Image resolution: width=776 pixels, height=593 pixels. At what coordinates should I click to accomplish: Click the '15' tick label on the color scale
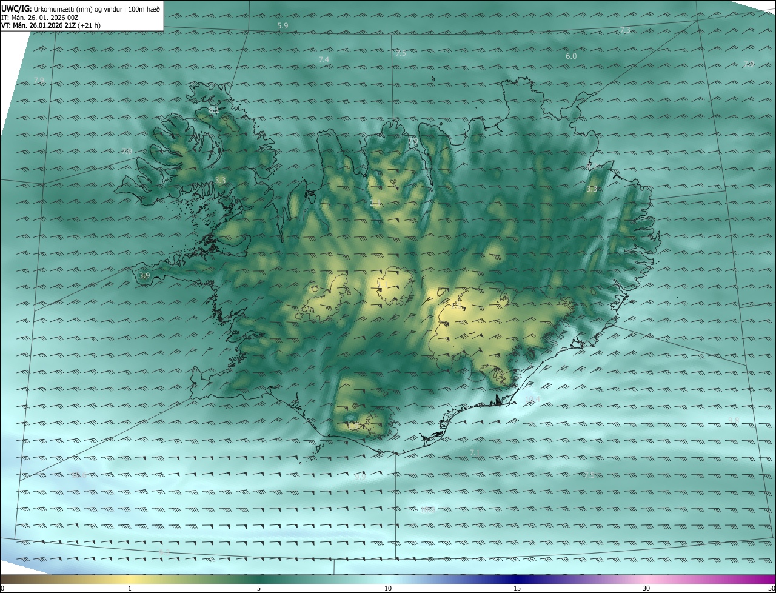click(x=517, y=588)
